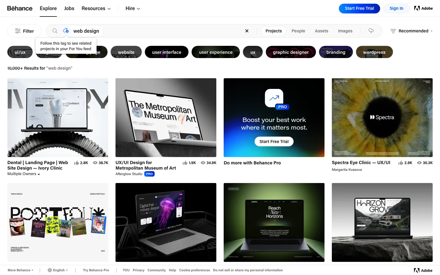Open the Reach New Horizons project thumbnail

click(274, 222)
